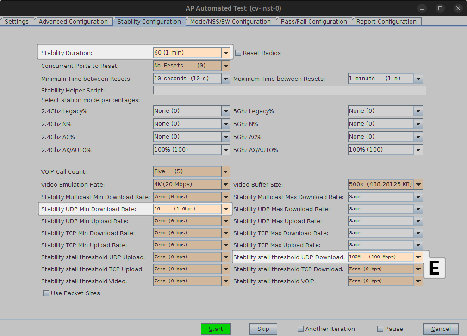467x336 pixels.
Task: Open Minimum Time between Resets dropdown
Action: click(225, 79)
